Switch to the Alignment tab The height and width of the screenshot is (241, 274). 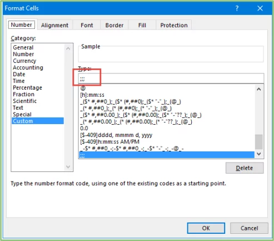54,25
